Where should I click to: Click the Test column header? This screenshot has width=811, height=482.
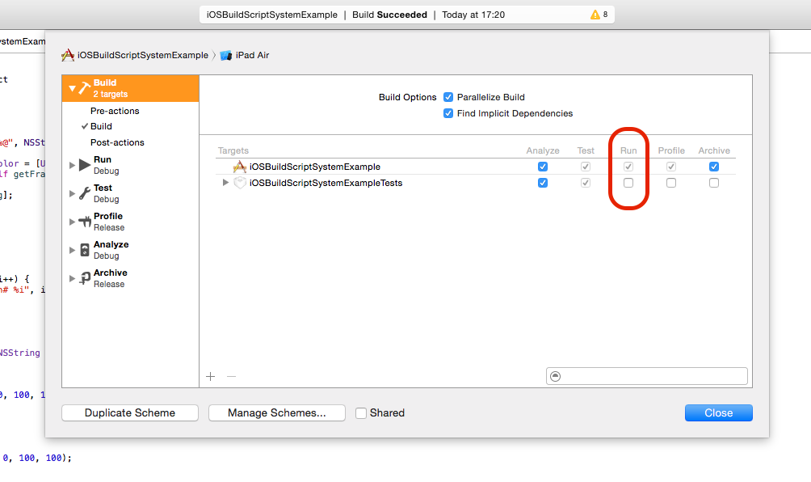[x=586, y=150]
